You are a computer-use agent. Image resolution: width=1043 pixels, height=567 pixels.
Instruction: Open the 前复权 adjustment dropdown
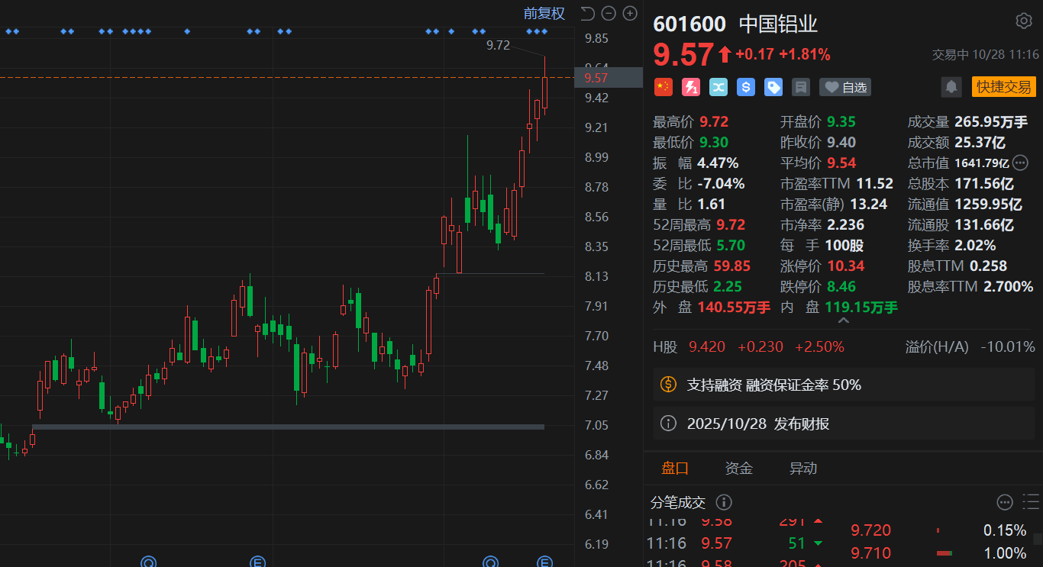pyautogui.click(x=544, y=13)
